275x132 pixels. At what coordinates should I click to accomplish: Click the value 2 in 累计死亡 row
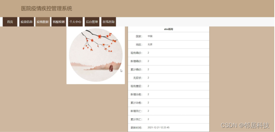pyautogui.click(x=148, y=119)
